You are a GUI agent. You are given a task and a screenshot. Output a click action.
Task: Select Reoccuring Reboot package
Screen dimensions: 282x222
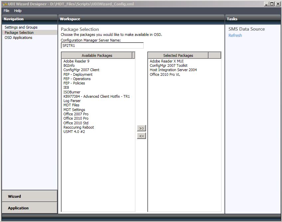coord(78,127)
